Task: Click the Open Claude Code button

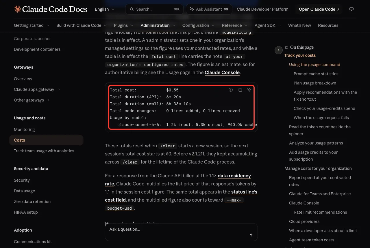Action: pos(319,9)
